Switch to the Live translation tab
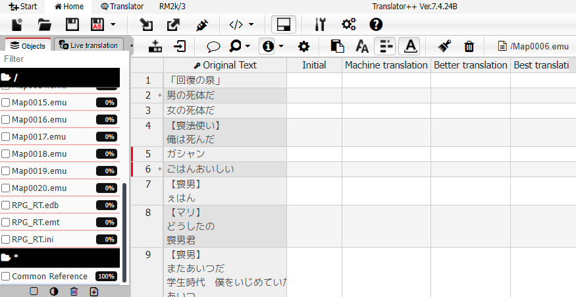This screenshot has width=576, height=297. point(88,45)
